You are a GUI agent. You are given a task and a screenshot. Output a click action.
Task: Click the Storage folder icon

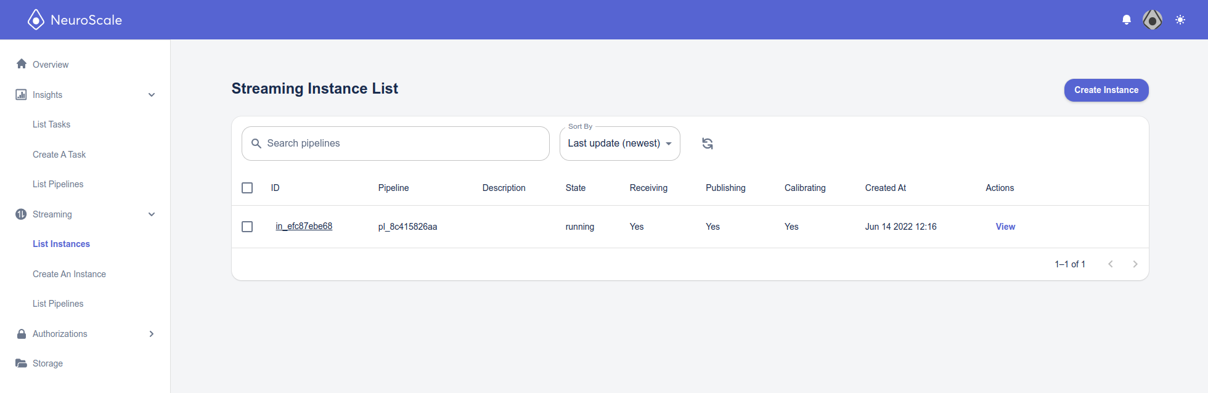click(21, 363)
